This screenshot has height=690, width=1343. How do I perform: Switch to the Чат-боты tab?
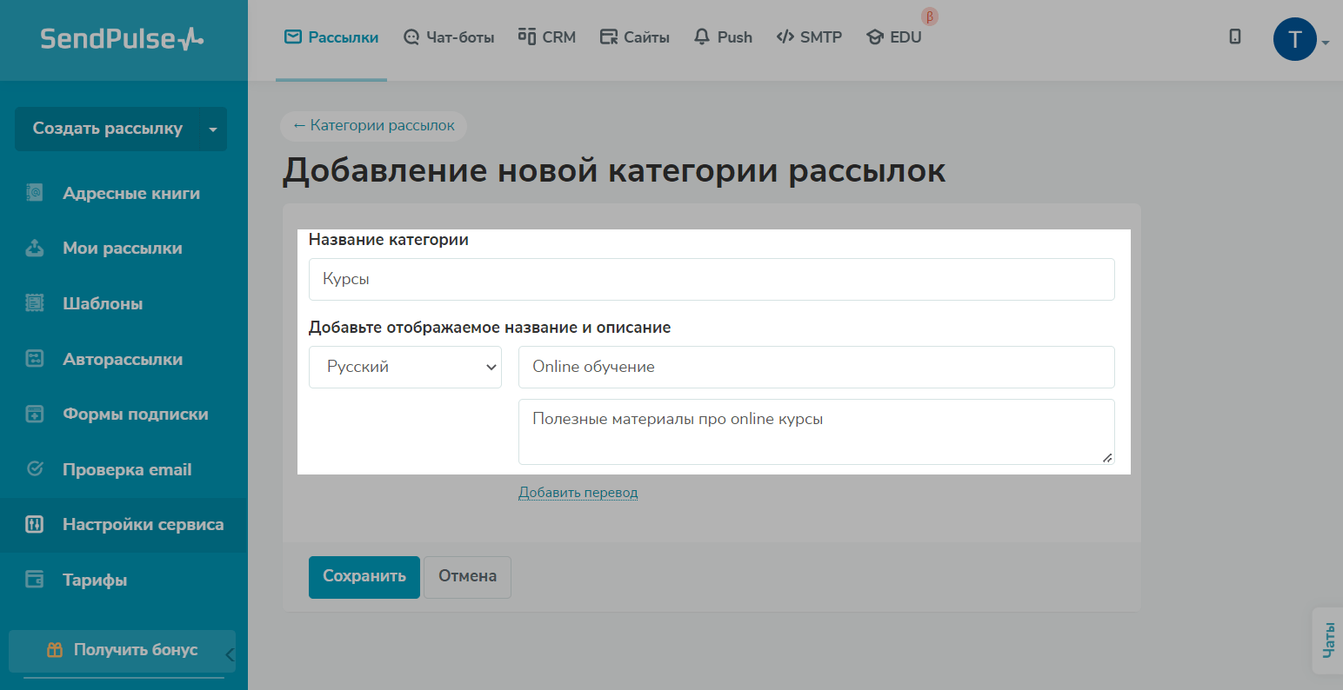tap(449, 37)
